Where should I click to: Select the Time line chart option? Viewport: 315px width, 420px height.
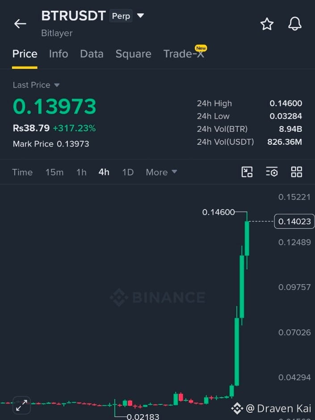(x=22, y=172)
